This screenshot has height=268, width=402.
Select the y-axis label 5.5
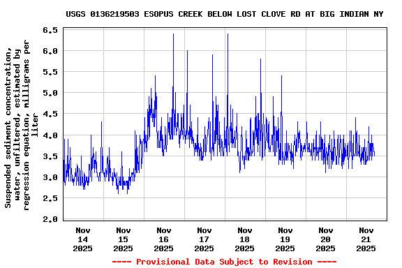(x=50, y=72)
